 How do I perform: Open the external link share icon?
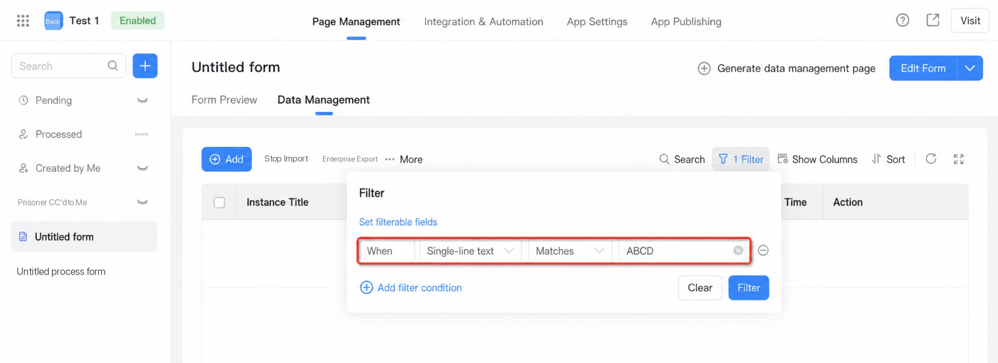tap(933, 20)
